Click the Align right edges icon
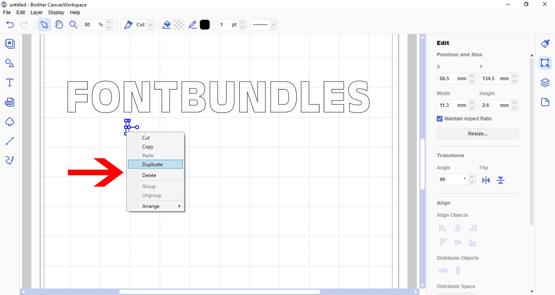 click(x=473, y=228)
